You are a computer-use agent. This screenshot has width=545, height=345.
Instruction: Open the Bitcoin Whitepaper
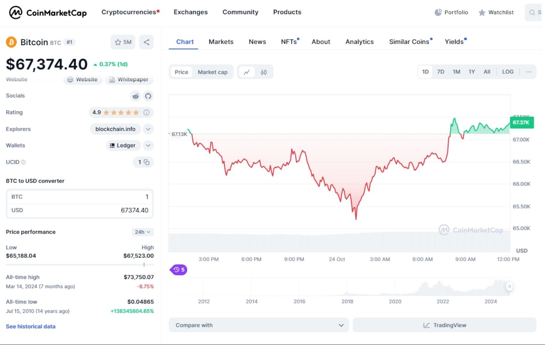(x=129, y=79)
